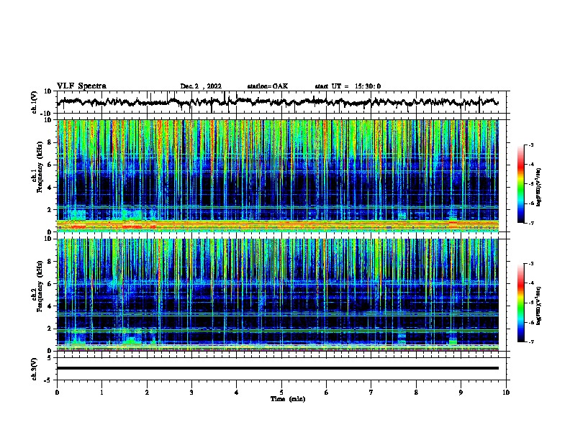Click time axis tick label "6"

[x=327, y=393]
